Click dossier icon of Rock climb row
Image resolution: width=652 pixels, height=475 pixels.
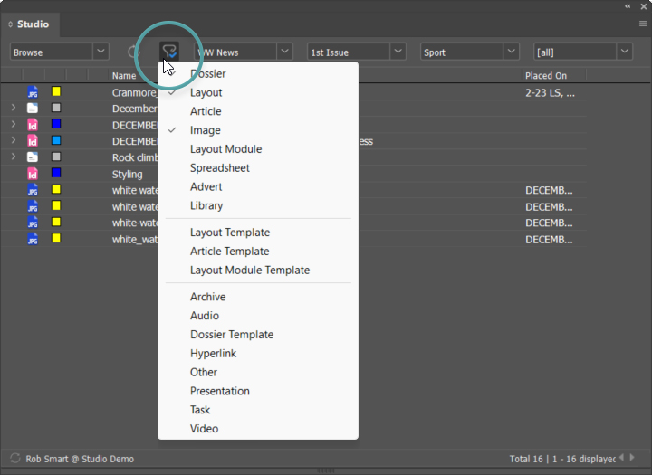[x=33, y=157]
